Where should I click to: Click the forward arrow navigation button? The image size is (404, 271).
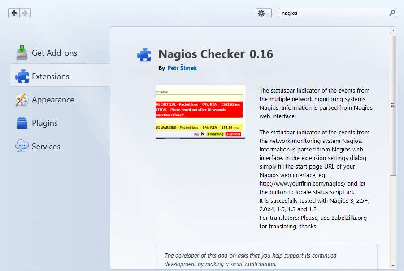tap(25, 13)
